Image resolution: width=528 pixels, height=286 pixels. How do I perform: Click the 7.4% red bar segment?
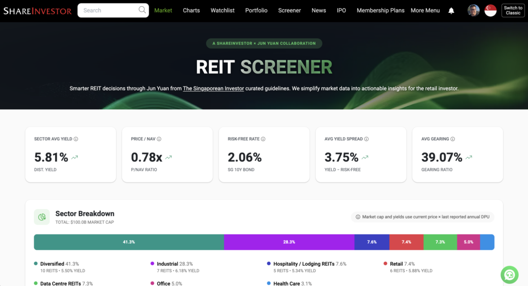coord(406,242)
